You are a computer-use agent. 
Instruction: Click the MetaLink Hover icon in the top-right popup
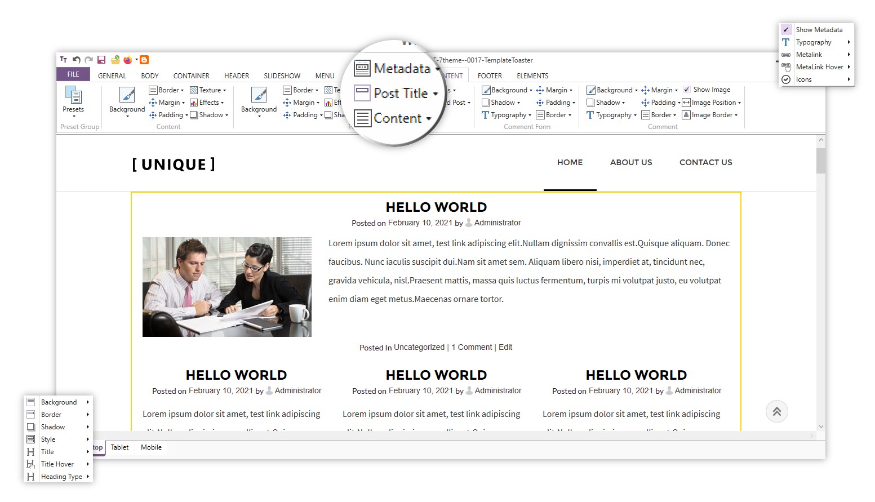pos(786,67)
